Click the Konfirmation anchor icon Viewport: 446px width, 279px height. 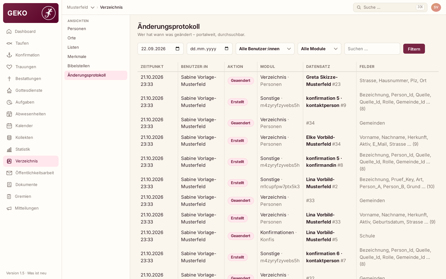[x=9, y=55]
